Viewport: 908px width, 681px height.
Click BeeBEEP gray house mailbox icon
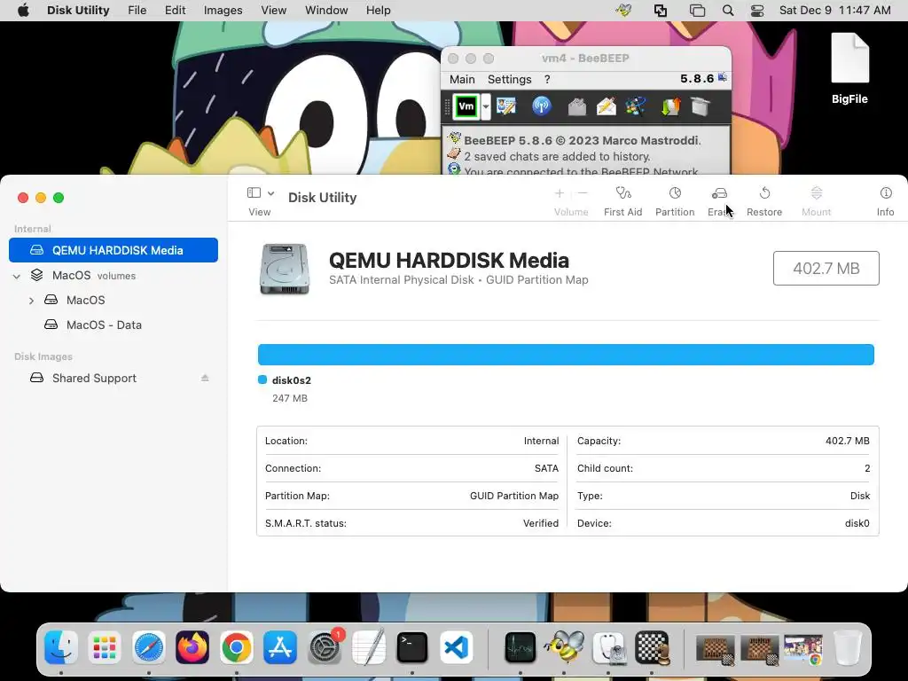576,106
